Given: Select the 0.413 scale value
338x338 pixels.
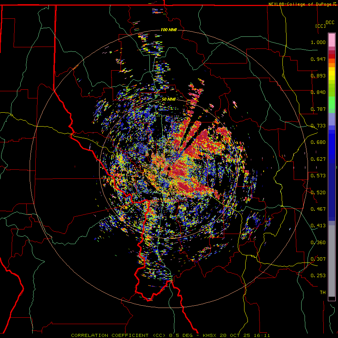Looking at the screenshot, I should (318, 226).
